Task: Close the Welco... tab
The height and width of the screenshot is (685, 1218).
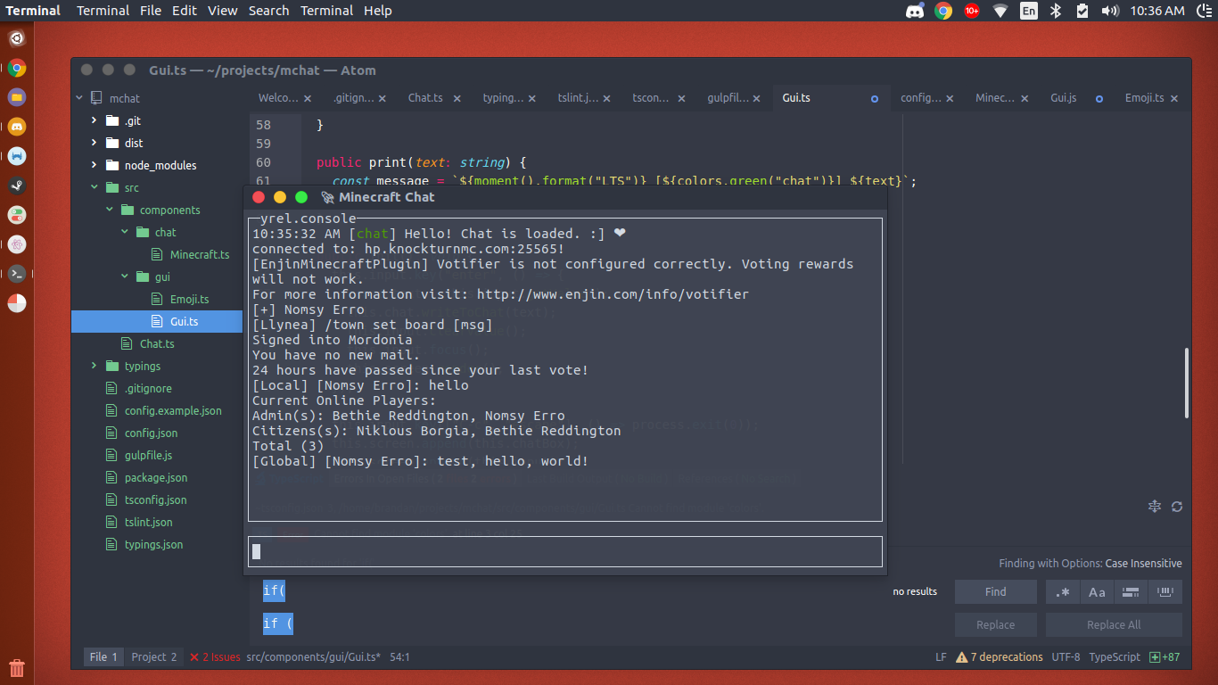Action: point(308,99)
